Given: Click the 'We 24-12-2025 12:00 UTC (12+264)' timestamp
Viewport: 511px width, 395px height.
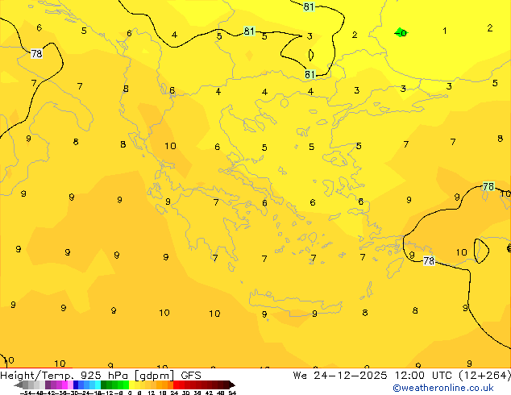Looking at the screenshot, I should (x=401, y=375).
